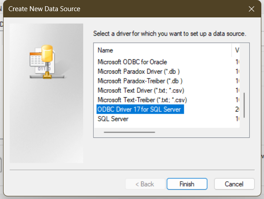Click the Finish button
264x199 pixels.
187,184
